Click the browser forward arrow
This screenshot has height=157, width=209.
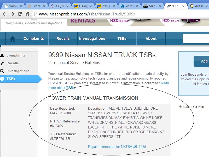[x=12, y=14]
